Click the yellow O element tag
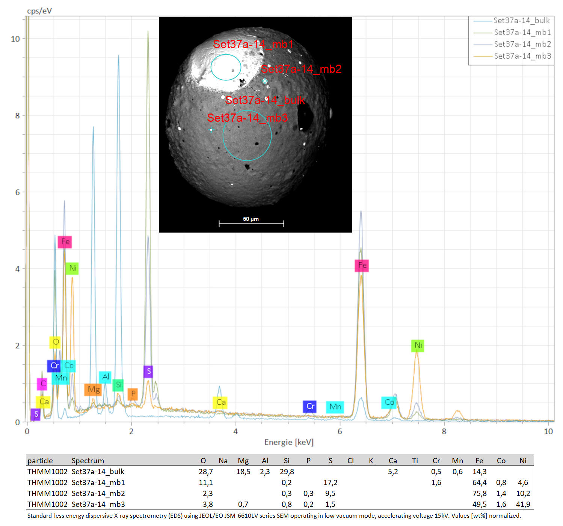Viewport: 563px width, 526px height. [x=55, y=342]
